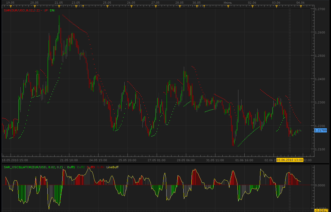Click the 18.05.2010 15:00 time label

click(x=15, y=160)
